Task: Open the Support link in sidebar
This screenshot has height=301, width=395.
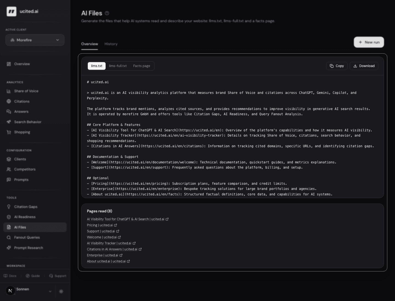Action: click(58, 276)
